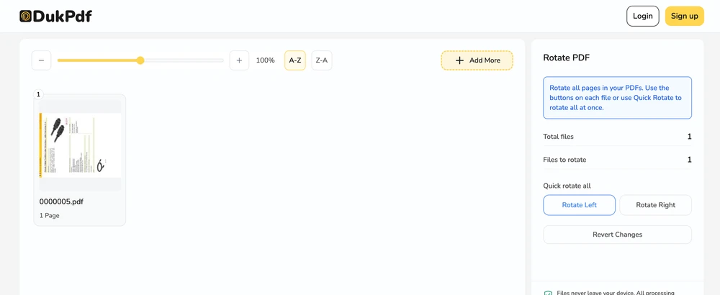Click the DukPdf logo
The width and height of the screenshot is (720, 295).
[55, 16]
